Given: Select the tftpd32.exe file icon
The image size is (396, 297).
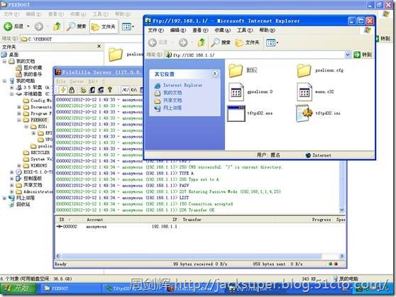Looking at the screenshot, I should (236, 113).
